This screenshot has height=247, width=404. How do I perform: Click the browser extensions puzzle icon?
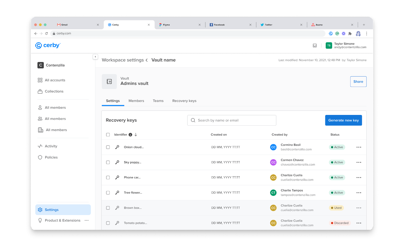pyautogui.click(x=350, y=33)
